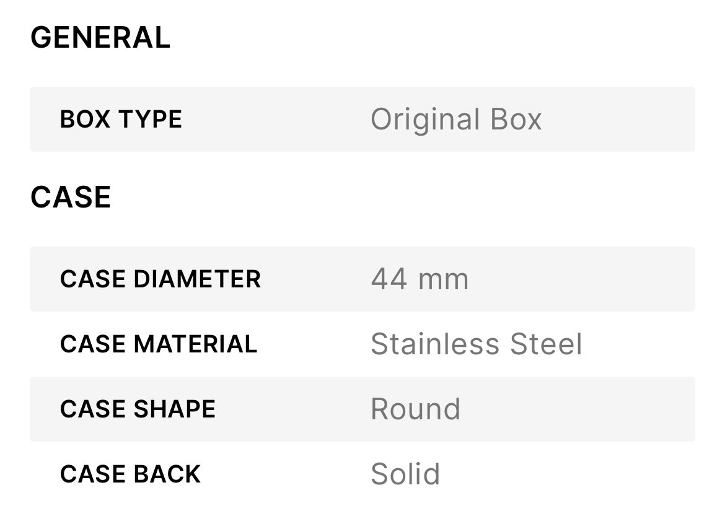Screen dimensions: 725x524
Task: Click the word Steel in material value
Action: coord(546,344)
